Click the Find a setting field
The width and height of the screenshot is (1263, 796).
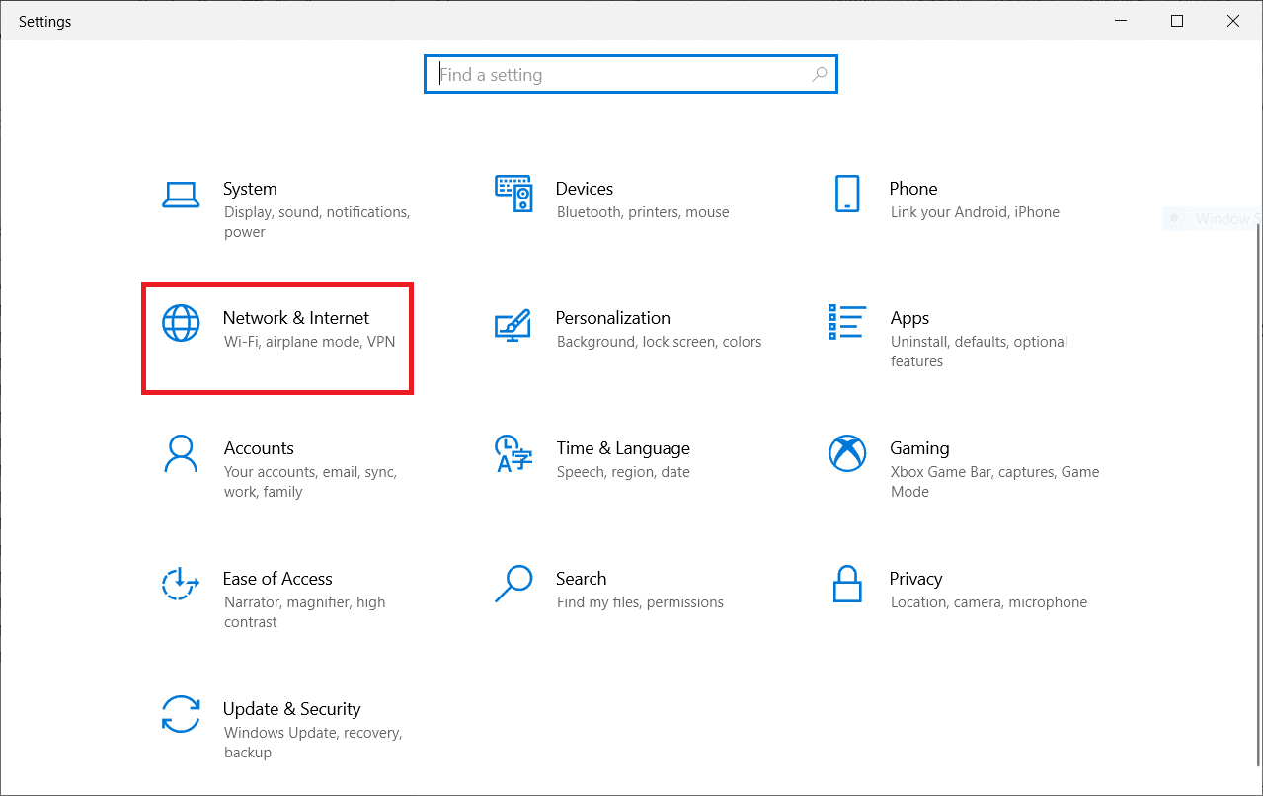[x=631, y=74]
